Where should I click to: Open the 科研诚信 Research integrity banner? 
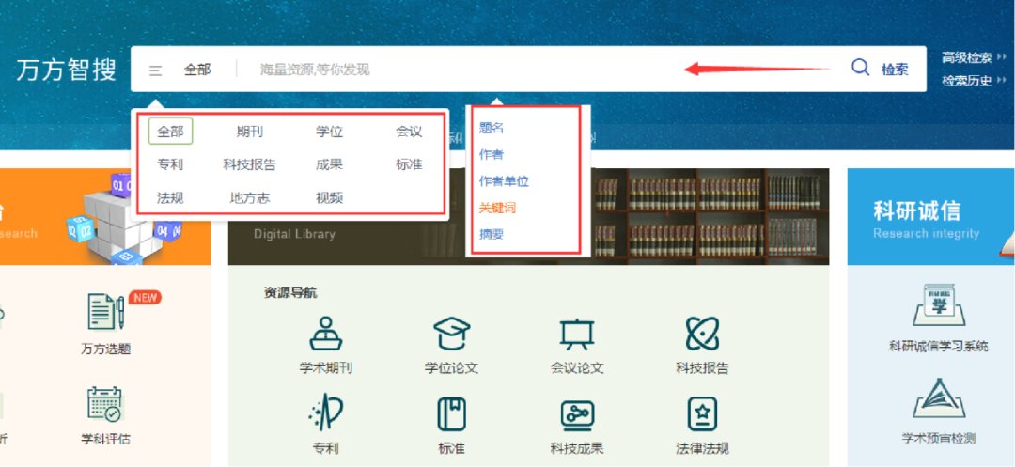[x=930, y=217]
